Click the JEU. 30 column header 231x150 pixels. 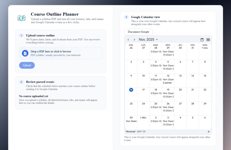180,46
